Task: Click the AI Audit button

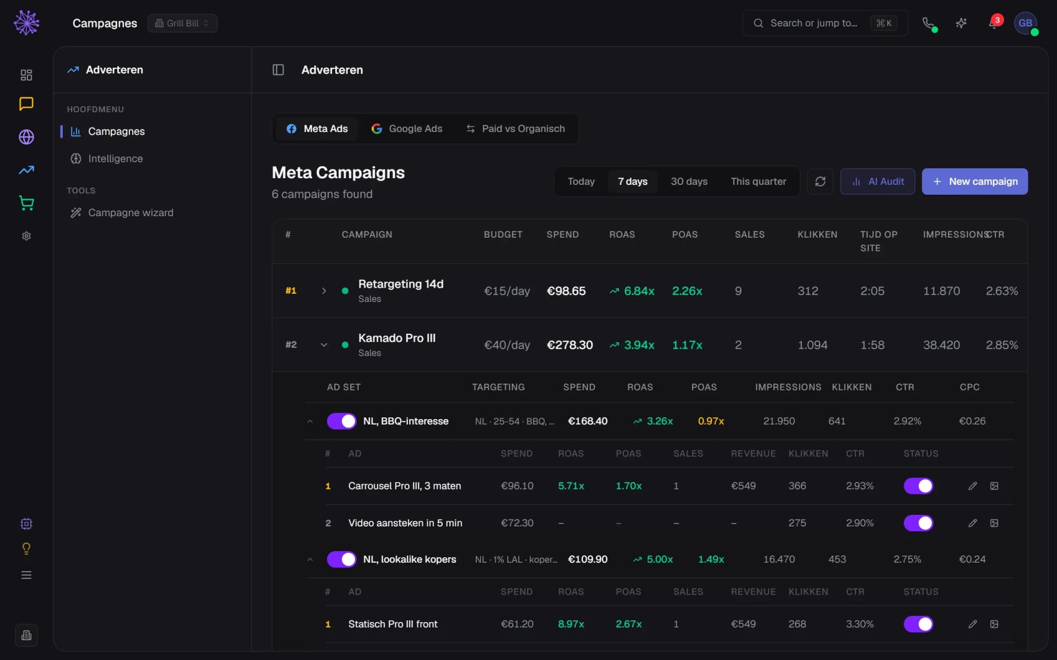Action: tap(878, 182)
